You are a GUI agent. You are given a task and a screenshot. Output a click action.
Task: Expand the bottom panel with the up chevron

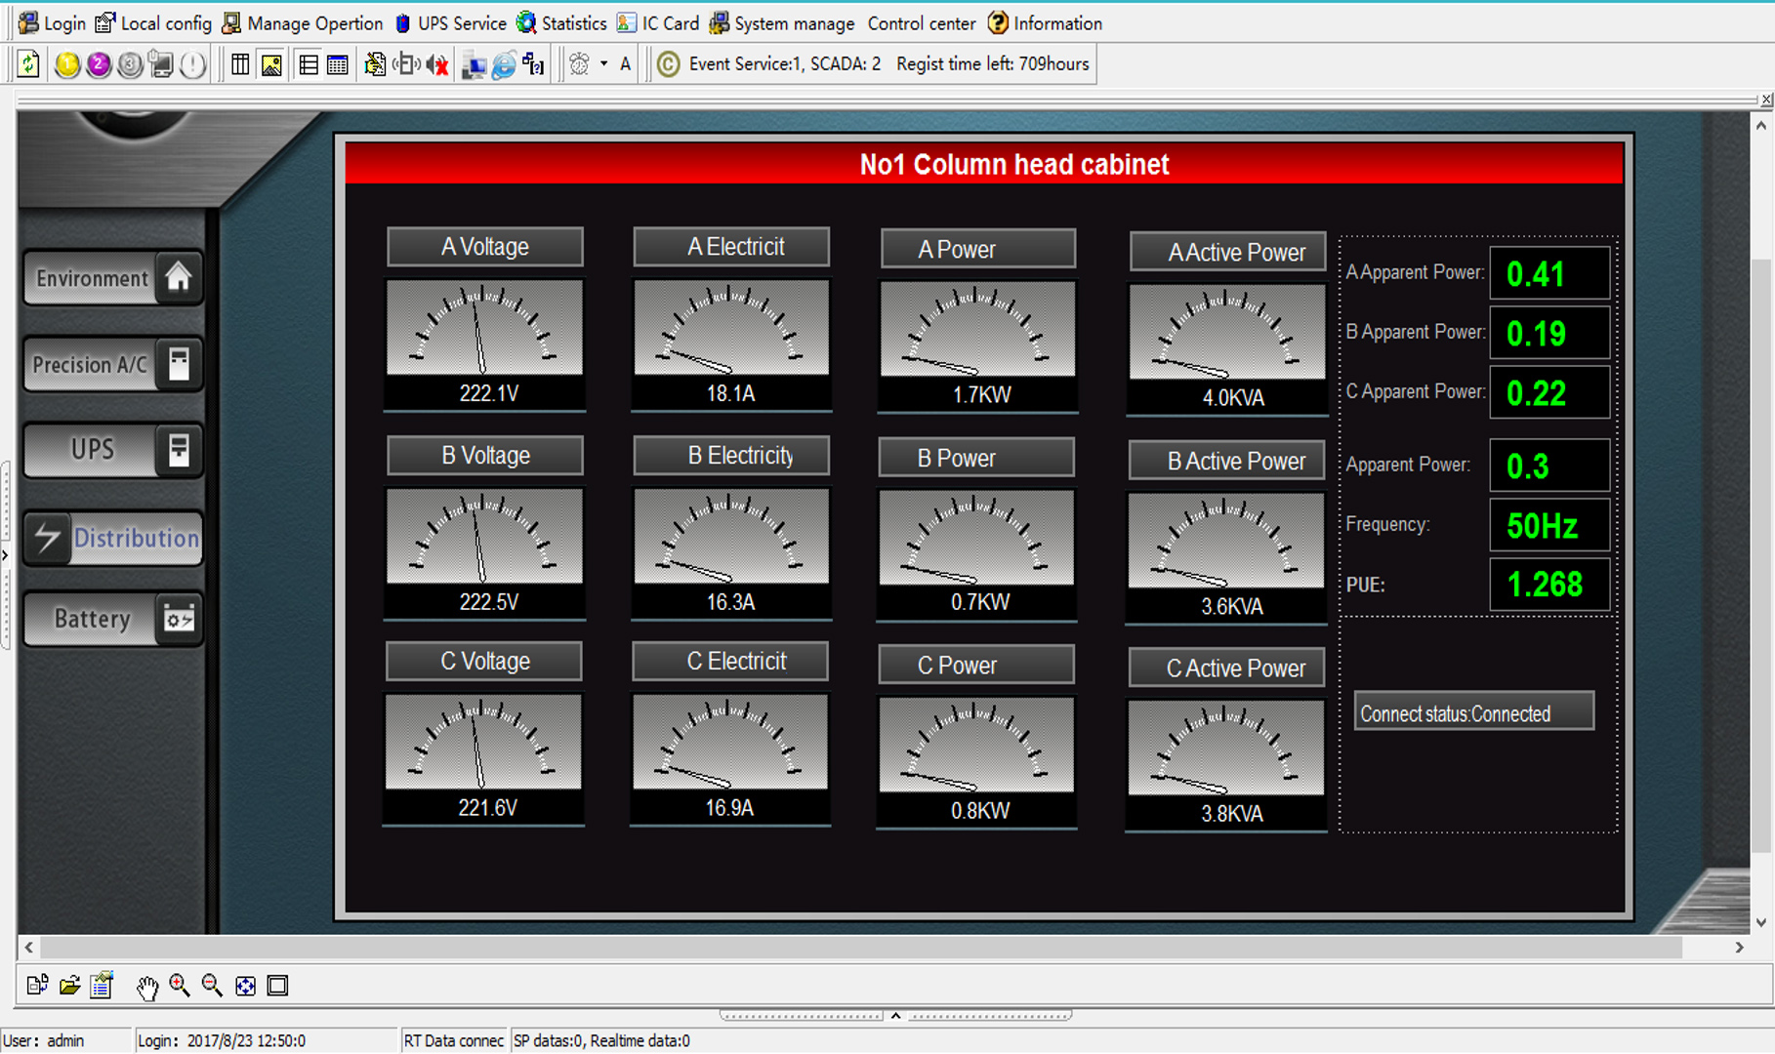pyautogui.click(x=895, y=1016)
